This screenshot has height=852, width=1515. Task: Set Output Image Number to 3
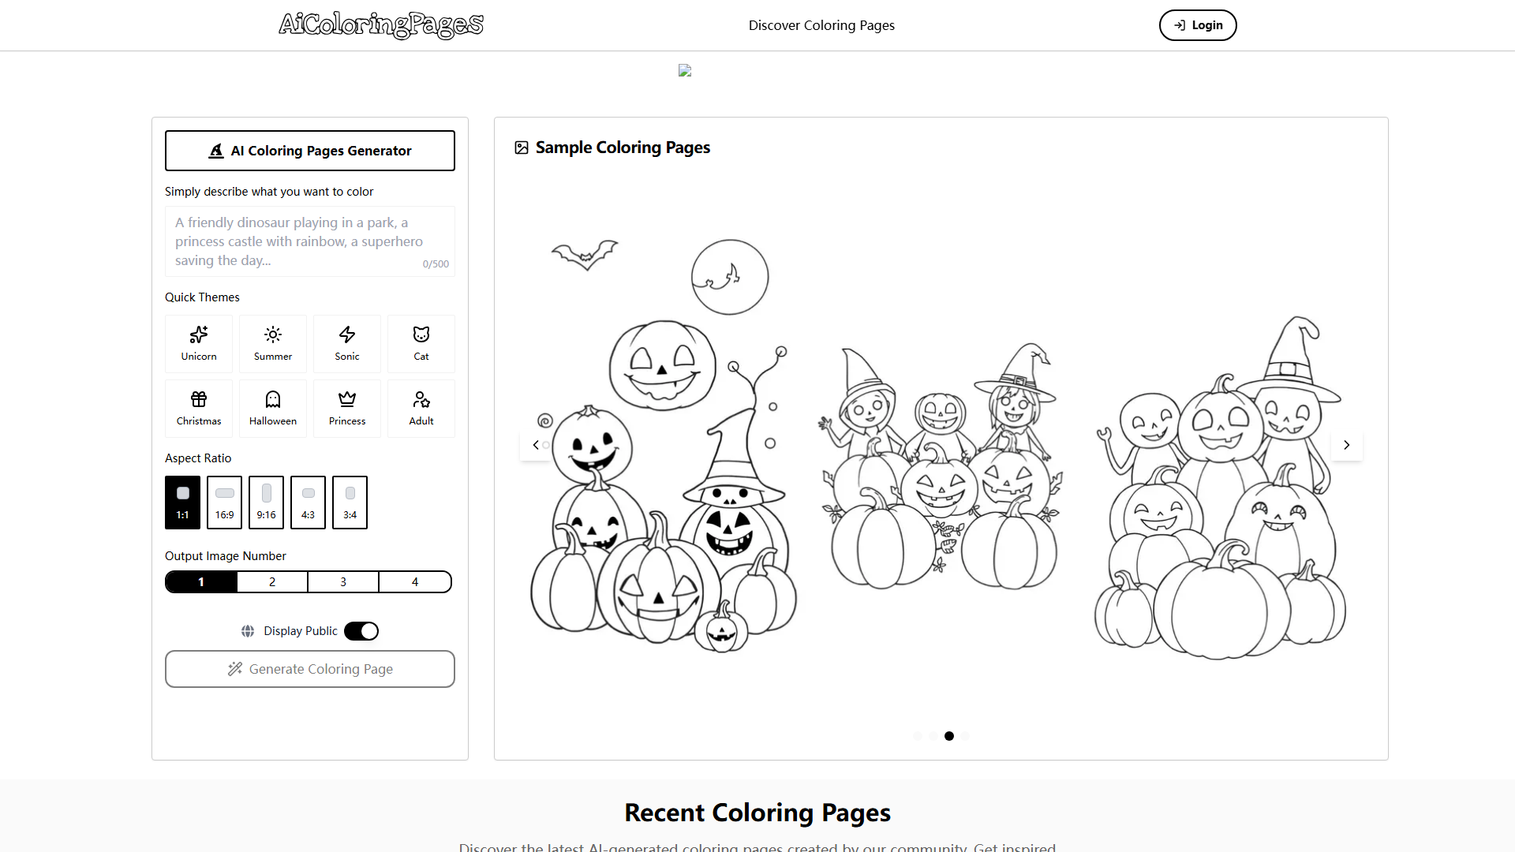pyautogui.click(x=343, y=581)
